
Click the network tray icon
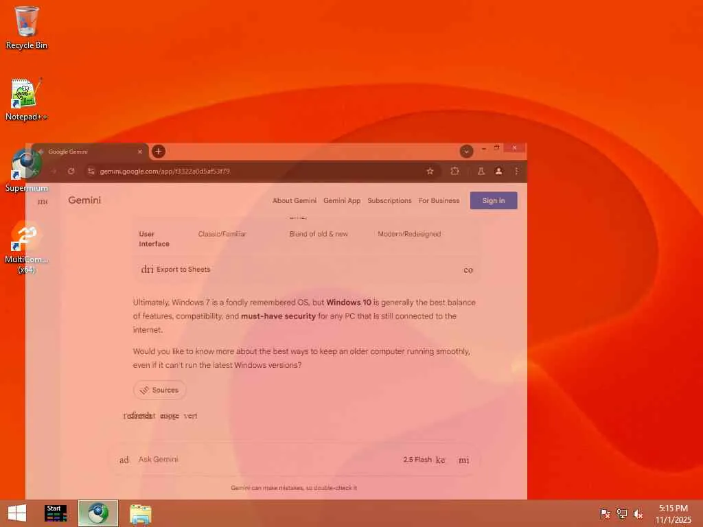pyautogui.click(x=621, y=513)
